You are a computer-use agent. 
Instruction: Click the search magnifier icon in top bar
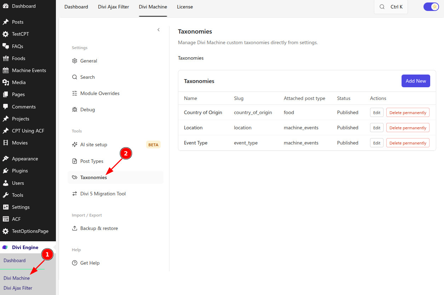pyautogui.click(x=382, y=7)
